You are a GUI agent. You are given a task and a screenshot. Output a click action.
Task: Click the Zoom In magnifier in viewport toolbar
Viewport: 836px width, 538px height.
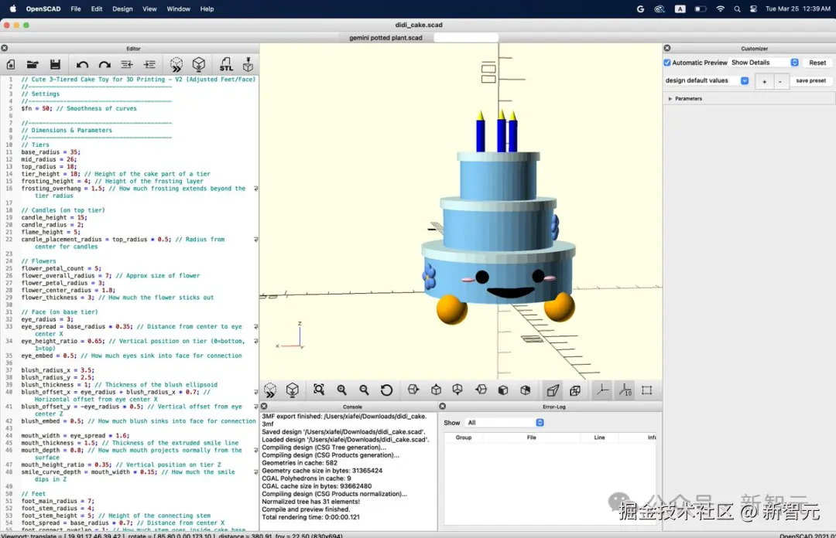point(342,390)
